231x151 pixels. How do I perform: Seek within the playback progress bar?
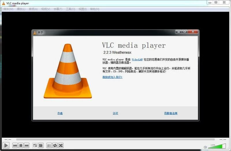pos(115,139)
